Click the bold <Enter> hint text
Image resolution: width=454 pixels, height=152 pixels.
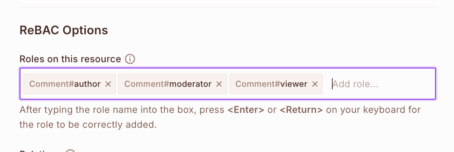(x=246, y=110)
